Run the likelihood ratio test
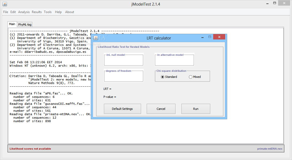 click(196, 109)
